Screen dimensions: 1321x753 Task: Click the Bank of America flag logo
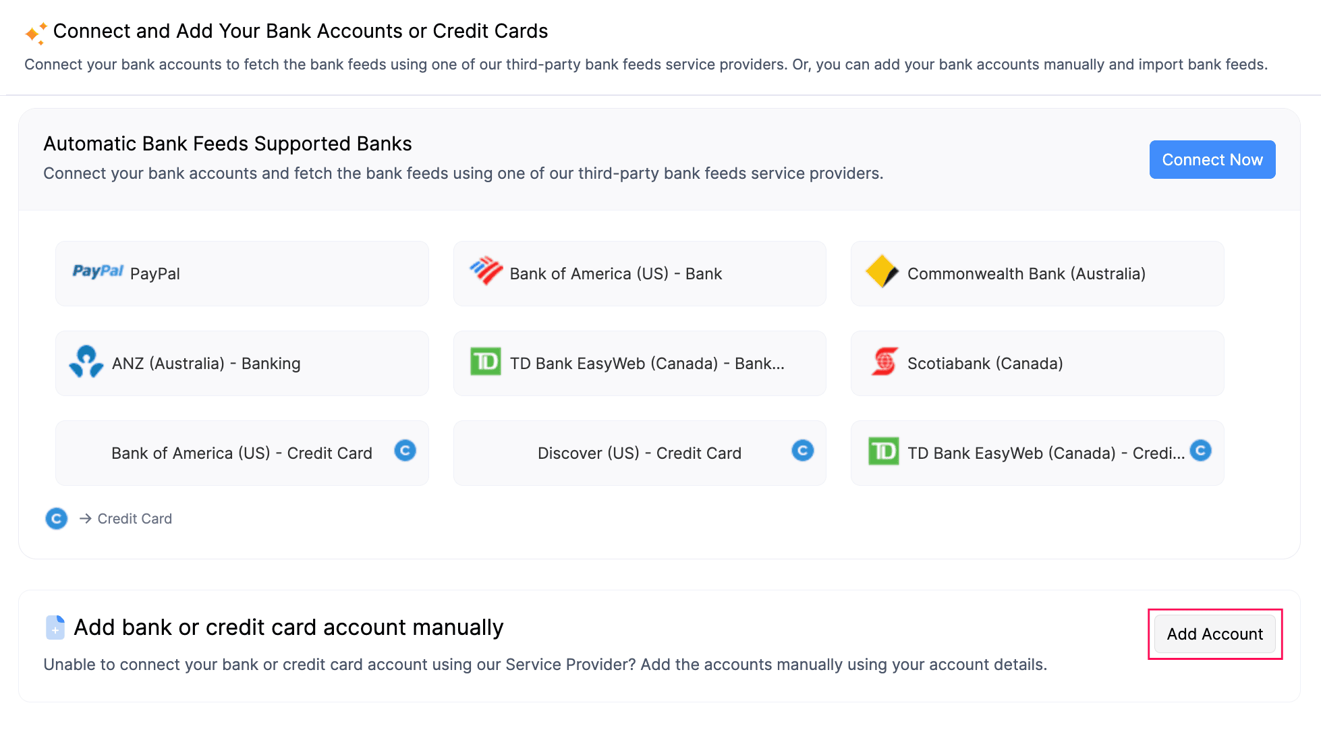tap(486, 271)
